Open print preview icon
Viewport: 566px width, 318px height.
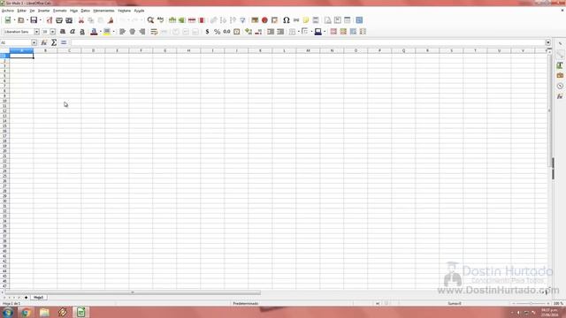[69, 20]
